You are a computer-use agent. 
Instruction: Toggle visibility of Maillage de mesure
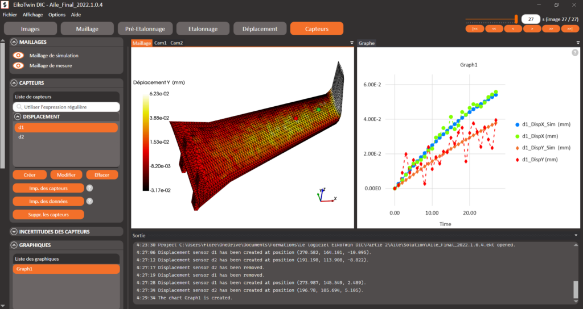(18, 66)
